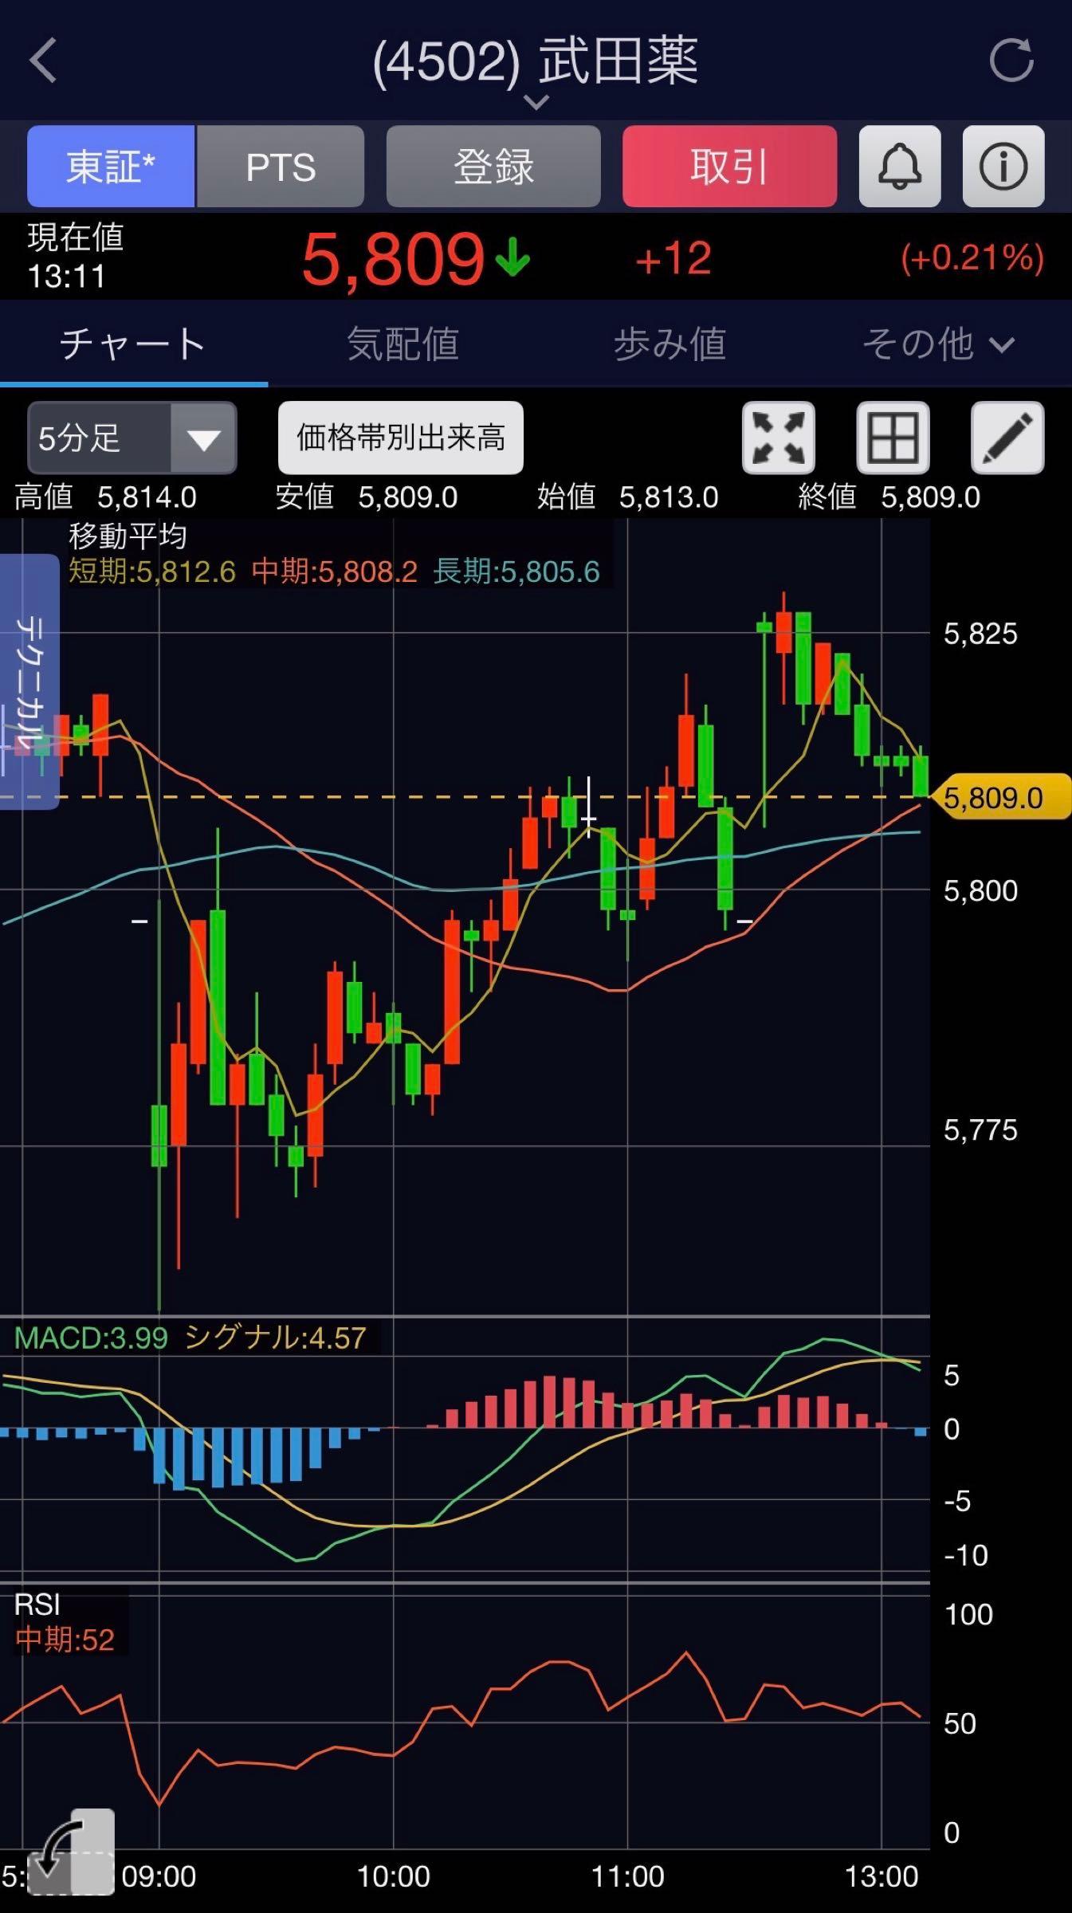This screenshot has width=1072, height=1913.
Task: Open the 5分足 timeframe dropdown
Action: [x=132, y=438]
